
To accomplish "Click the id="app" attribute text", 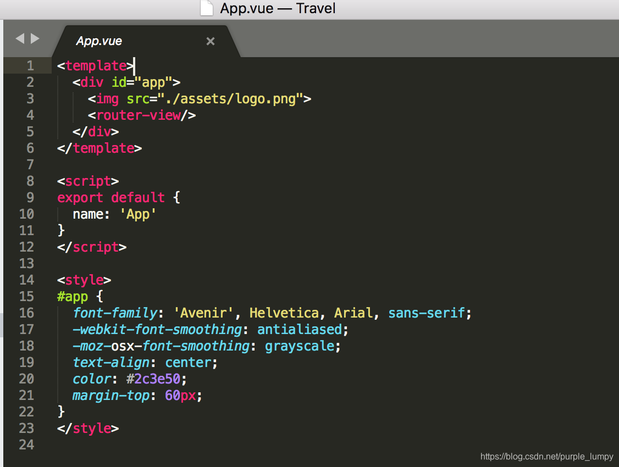I will pyautogui.click(x=142, y=82).
